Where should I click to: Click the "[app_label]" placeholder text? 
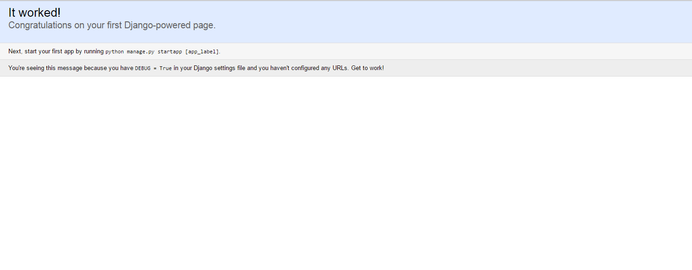202,52
